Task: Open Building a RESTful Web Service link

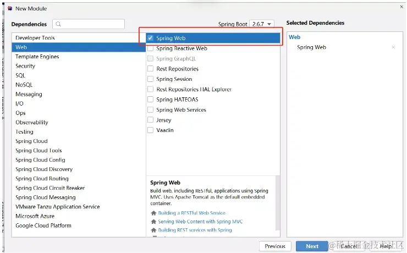Action: tap(191, 213)
